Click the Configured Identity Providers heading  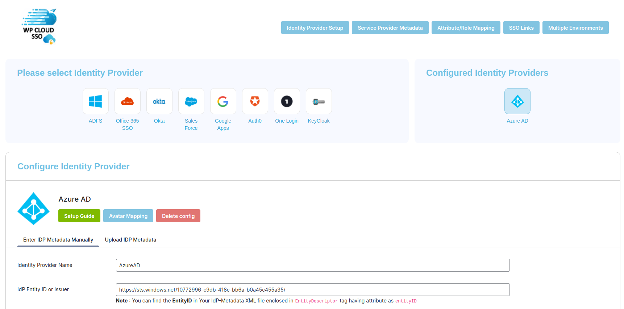pos(487,73)
